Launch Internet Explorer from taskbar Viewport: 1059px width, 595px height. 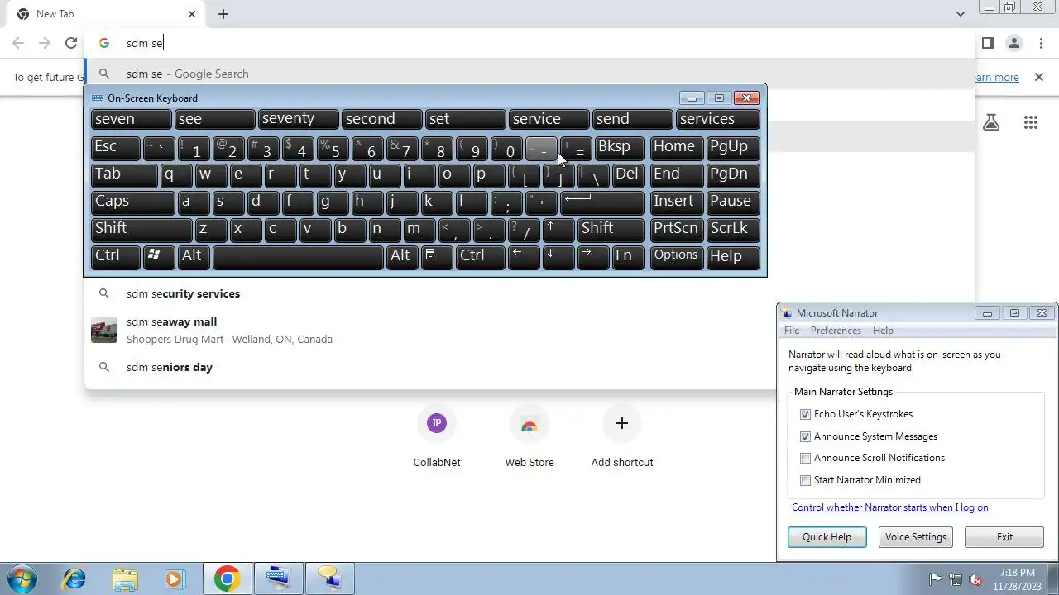coord(74,578)
